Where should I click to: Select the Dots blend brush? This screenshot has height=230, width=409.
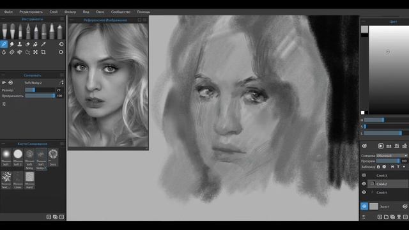click(53, 158)
